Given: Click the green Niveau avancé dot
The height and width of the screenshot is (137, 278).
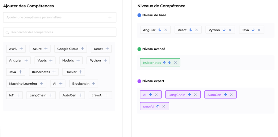Looking at the screenshot, I should 139,49.
